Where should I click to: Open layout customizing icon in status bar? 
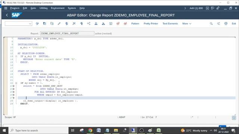(234, 118)
